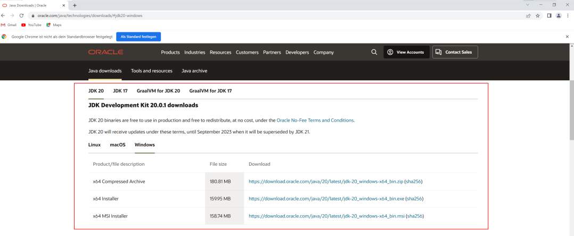574x236 pixels.
Task: Expand the Industries menu
Action: click(195, 53)
